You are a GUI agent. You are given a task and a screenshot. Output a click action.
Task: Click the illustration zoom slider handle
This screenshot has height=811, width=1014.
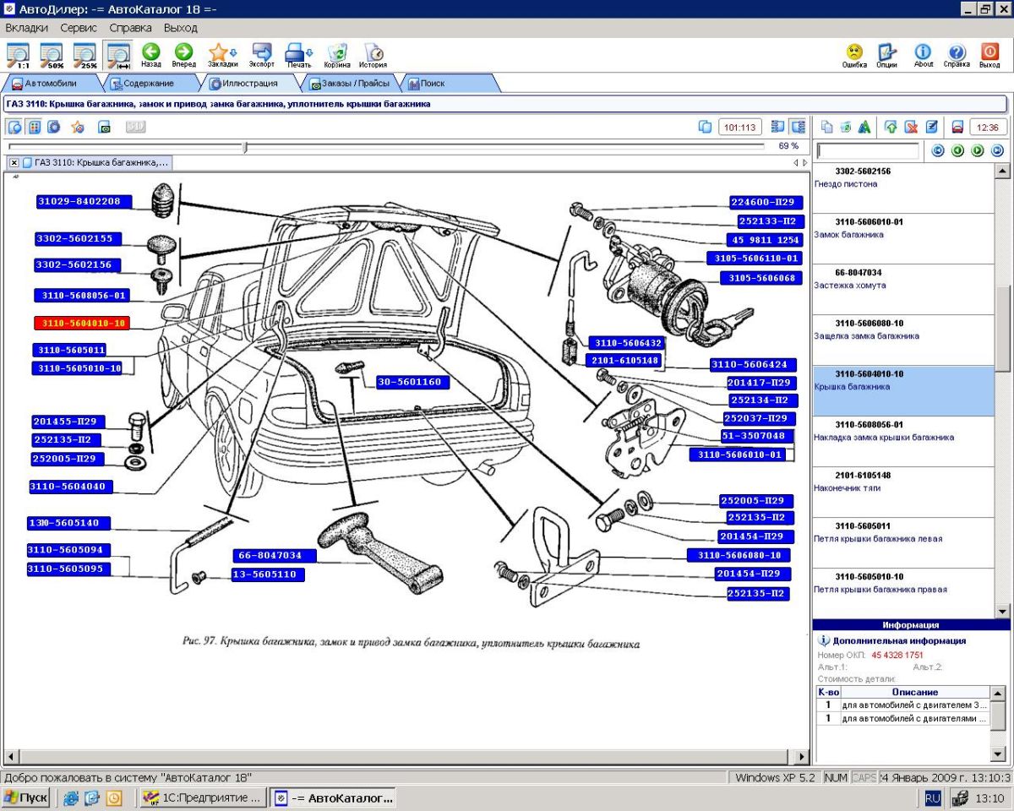coord(245,147)
